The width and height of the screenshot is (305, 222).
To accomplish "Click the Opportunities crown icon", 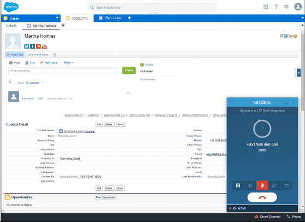I will [x=8, y=197].
